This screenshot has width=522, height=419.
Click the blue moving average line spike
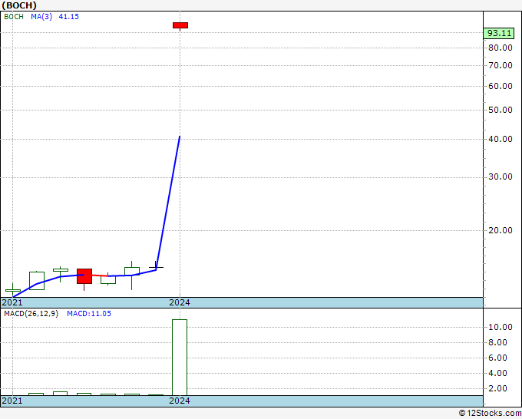click(168, 203)
